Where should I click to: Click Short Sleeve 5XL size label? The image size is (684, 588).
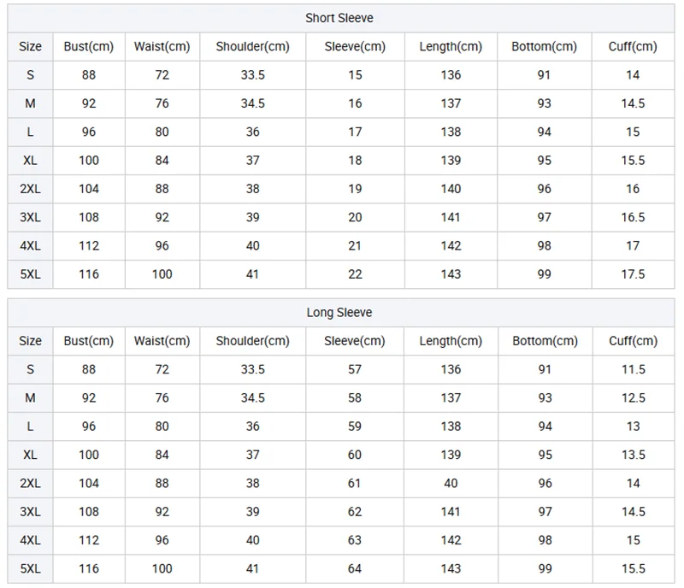point(30,274)
